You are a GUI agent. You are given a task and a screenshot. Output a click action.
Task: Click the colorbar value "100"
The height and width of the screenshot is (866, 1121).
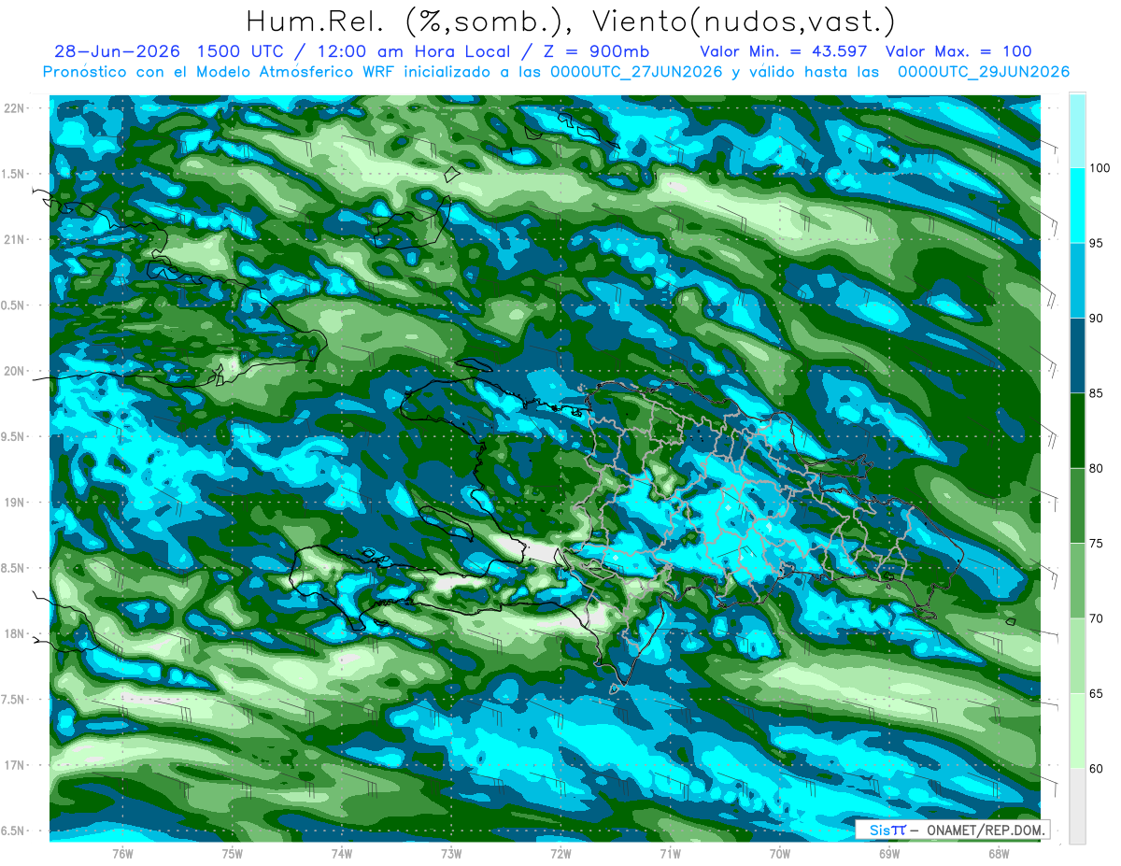click(1100, 168)
